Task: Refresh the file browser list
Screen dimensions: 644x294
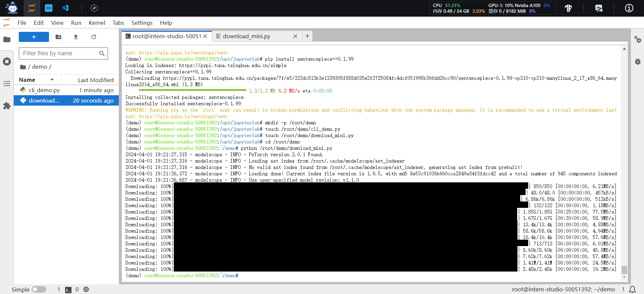Action: pyautogui.click(x=94, y=37)
